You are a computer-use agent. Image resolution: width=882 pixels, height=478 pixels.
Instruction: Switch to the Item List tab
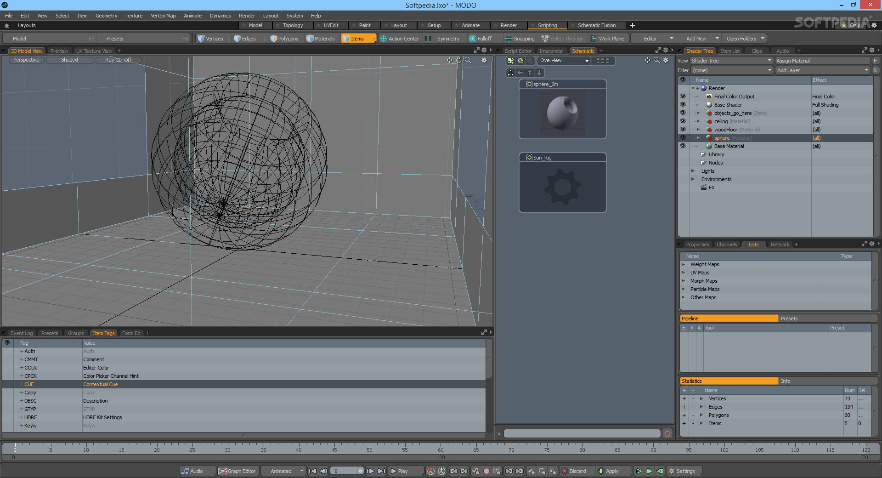[x=730, y=51]
